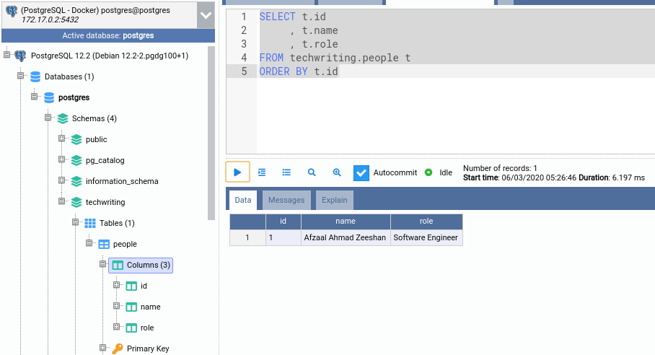The image size is (655, 355).
Task: Expand the pg_catalog schema node
Action: pos(61,160)
